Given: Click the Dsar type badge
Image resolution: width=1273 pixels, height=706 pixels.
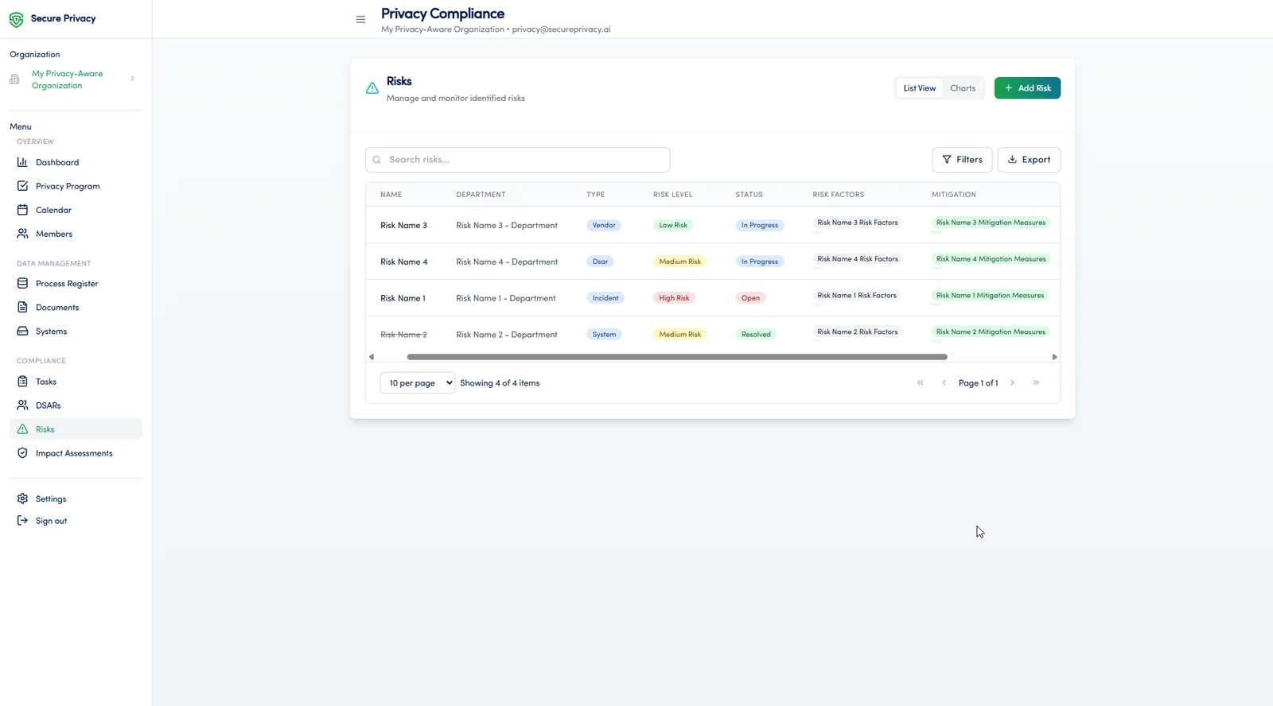Looking at the screenshot, I should coord(600,262).
